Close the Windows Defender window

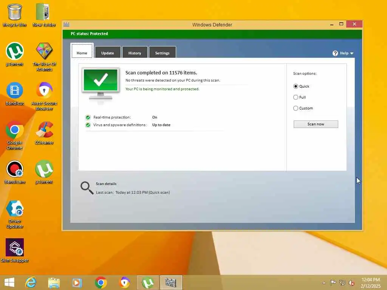(354, 24)
